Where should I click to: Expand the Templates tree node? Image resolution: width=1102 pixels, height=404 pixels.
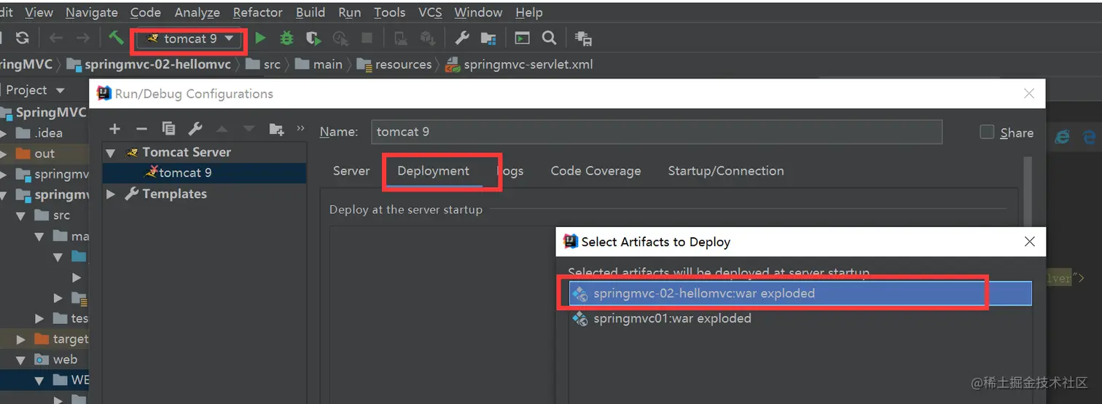tap(111, 194)
